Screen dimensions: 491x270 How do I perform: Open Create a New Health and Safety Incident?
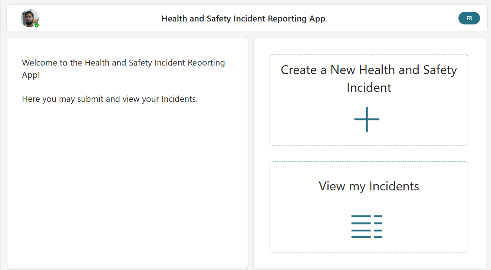(369, 100)
